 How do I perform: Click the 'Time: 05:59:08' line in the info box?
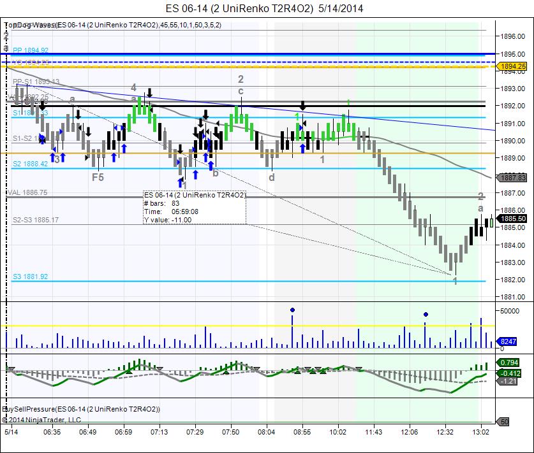[172, 212]
